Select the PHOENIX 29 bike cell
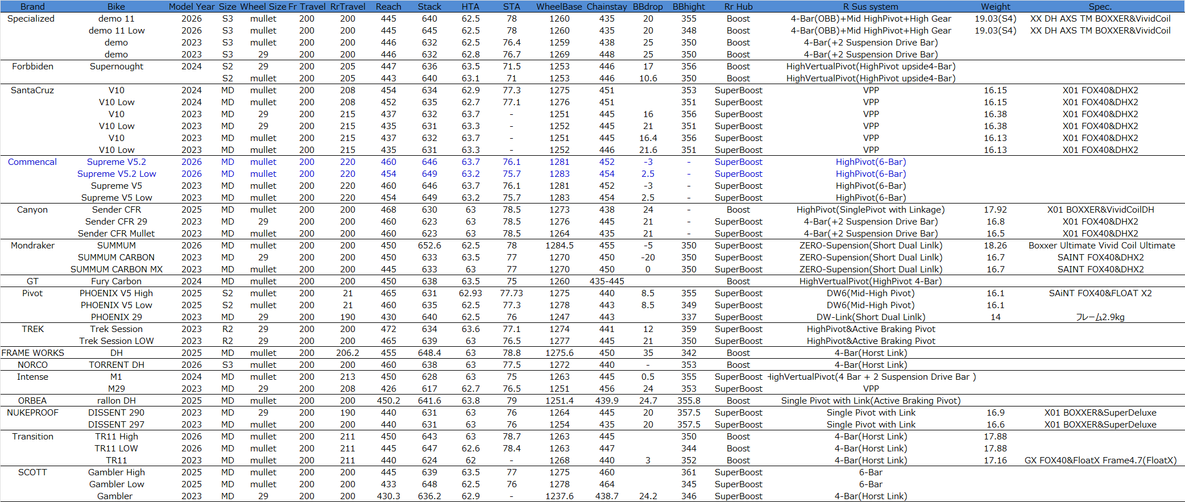 click(x=116, y=317)
